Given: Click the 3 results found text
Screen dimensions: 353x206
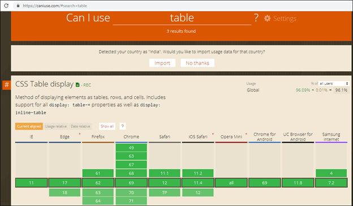Looking at the screenshot, I should click(181, 31).
